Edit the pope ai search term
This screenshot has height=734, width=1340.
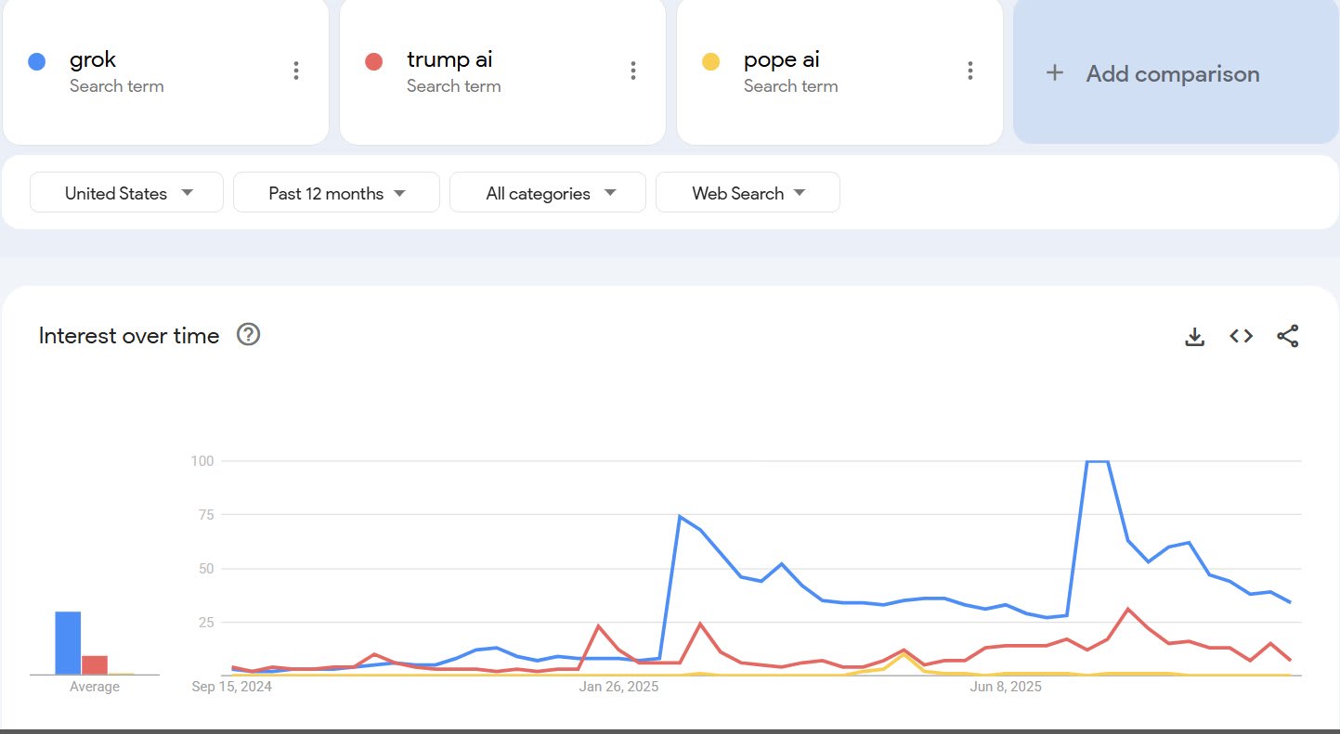(x=781, y=61)
